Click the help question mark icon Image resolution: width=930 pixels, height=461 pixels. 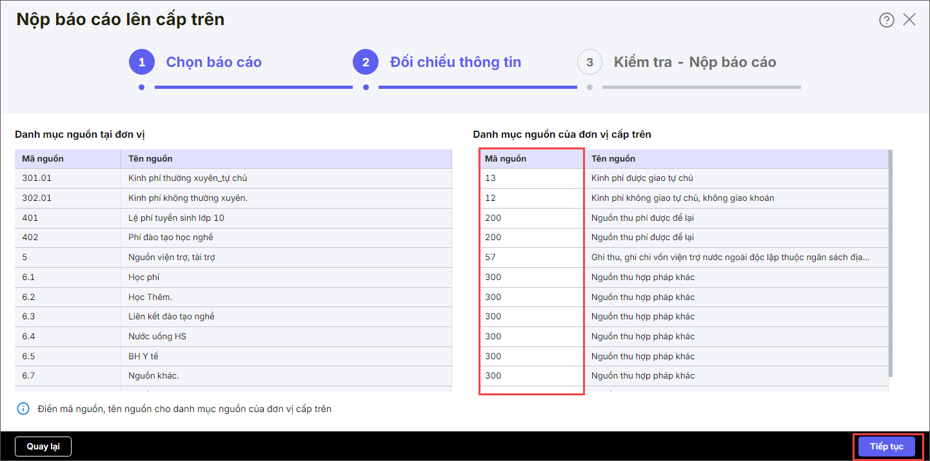(887, 20)
